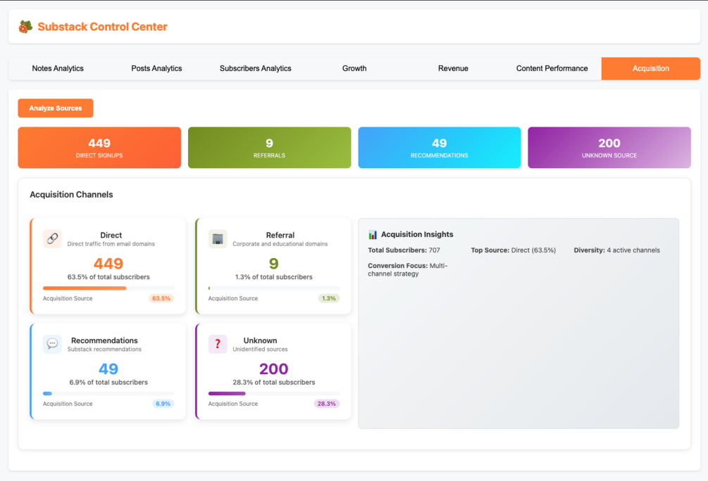
Task: Click 'Top Source: Direct (63.5%)' insight
Action: pyautogui.click(x=514, y=250)
